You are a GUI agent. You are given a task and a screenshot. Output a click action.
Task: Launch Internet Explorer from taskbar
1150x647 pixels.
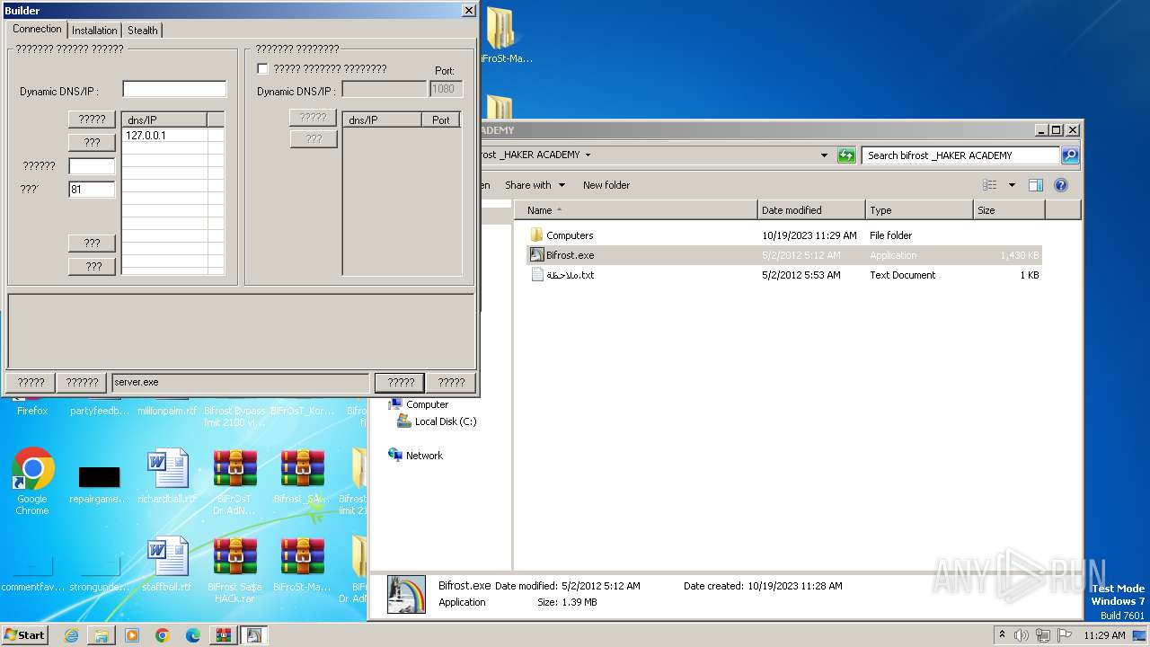coord(71,635)
